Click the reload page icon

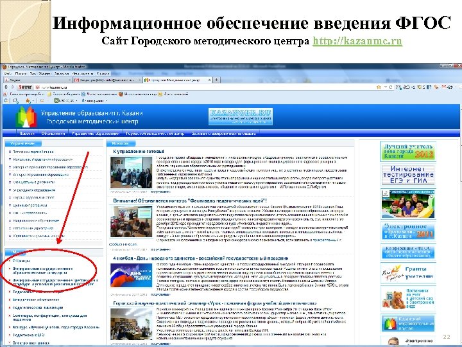point(390,87)
